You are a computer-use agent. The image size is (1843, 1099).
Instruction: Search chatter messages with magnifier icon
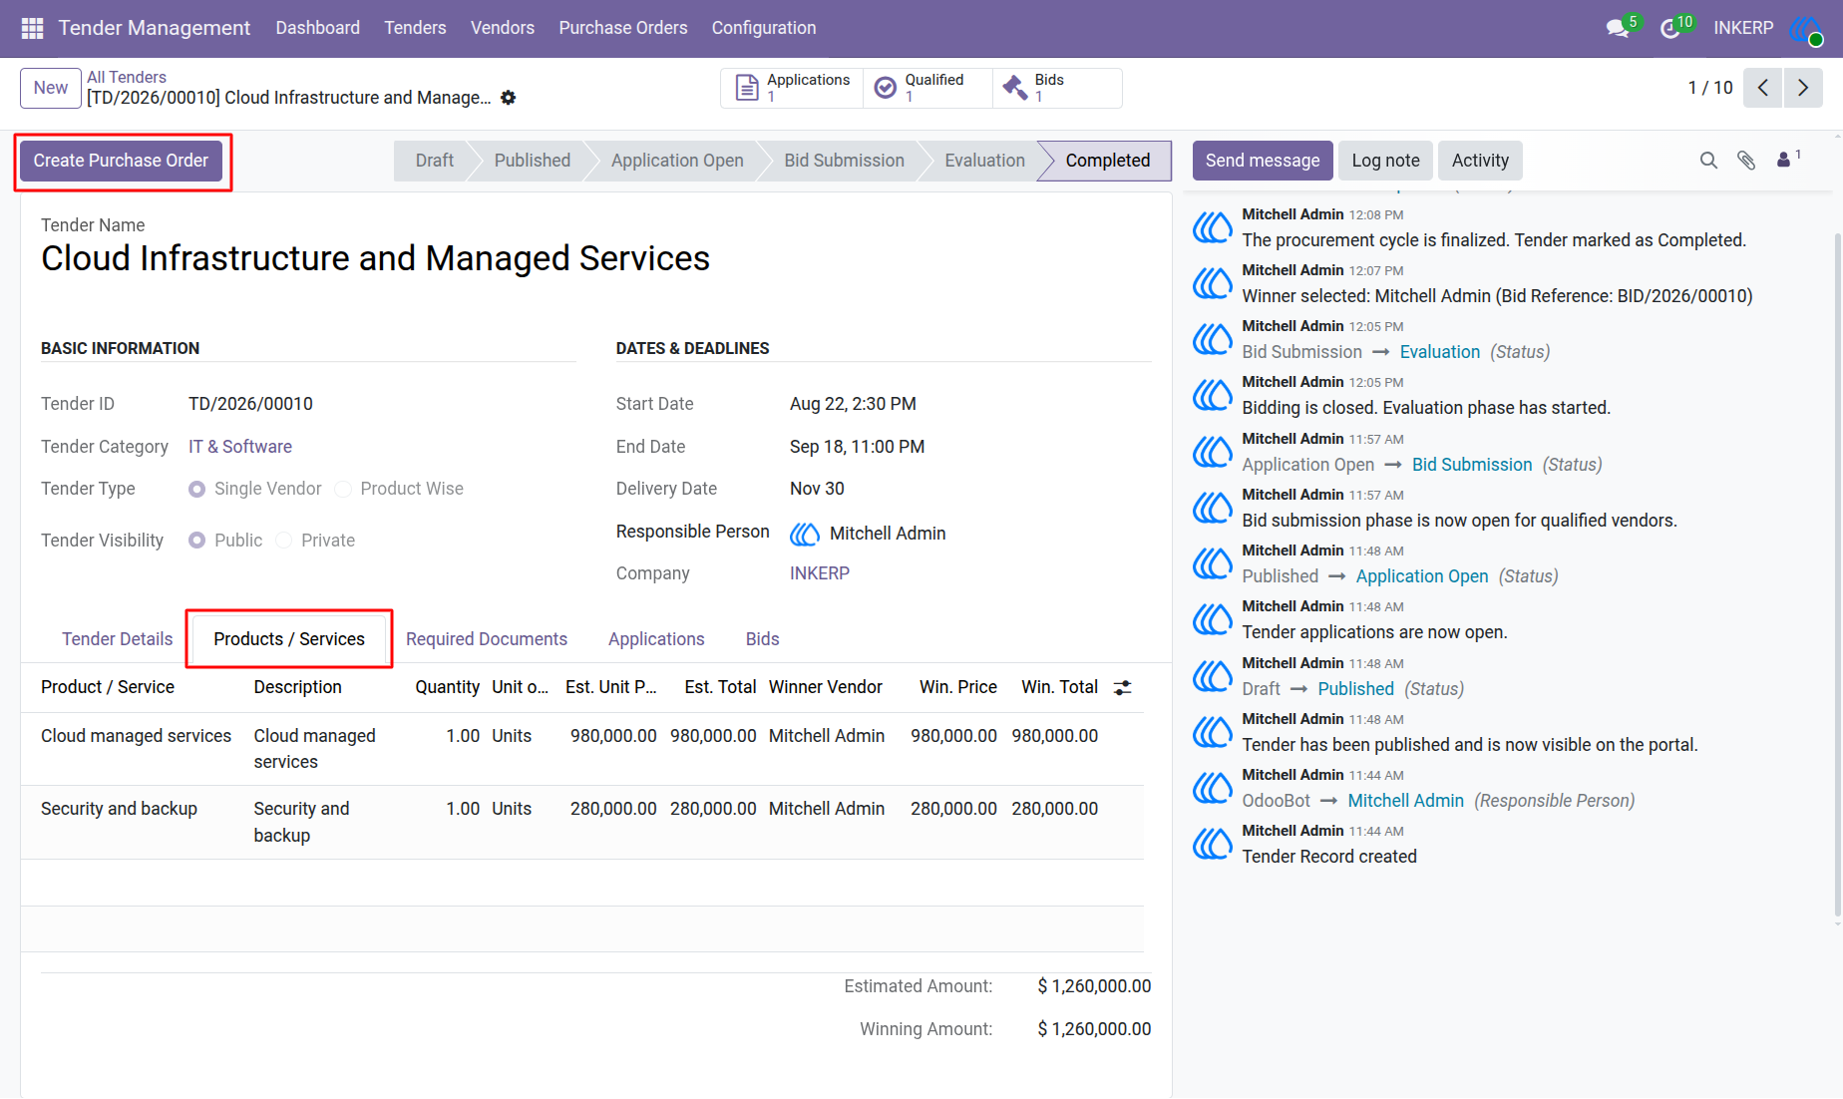click(1708, 161)
